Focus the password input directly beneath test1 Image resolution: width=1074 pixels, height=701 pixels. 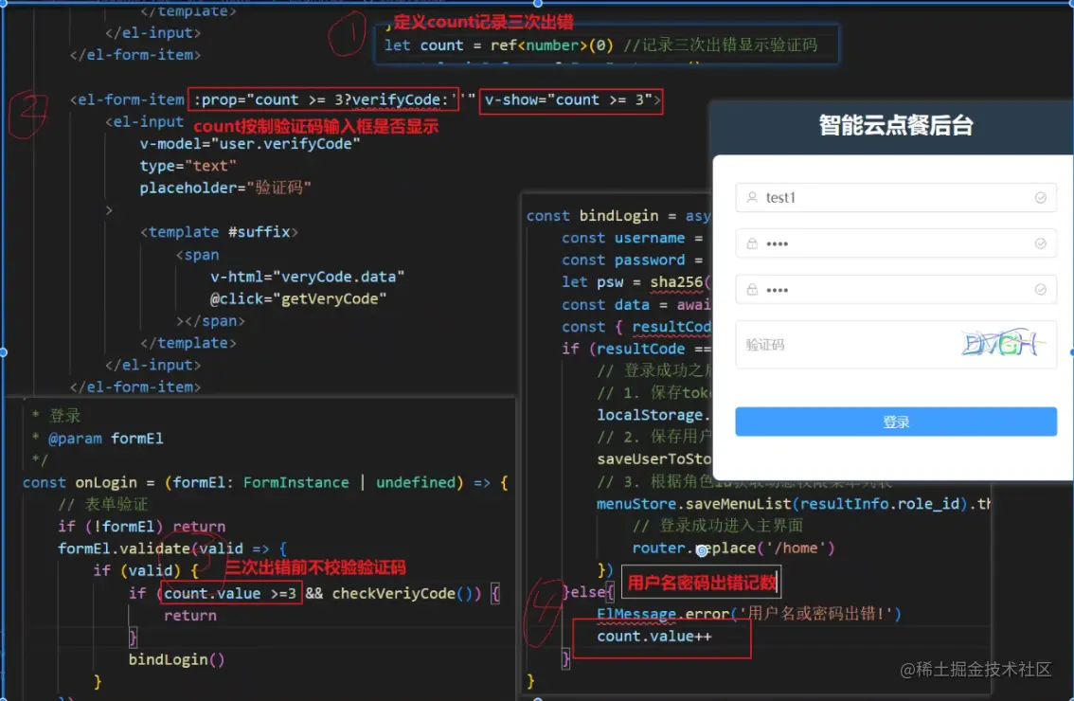(x=895, y=243)
